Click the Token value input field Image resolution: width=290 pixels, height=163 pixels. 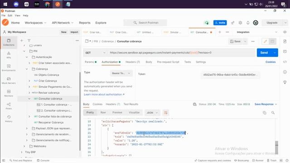point(230,75)
